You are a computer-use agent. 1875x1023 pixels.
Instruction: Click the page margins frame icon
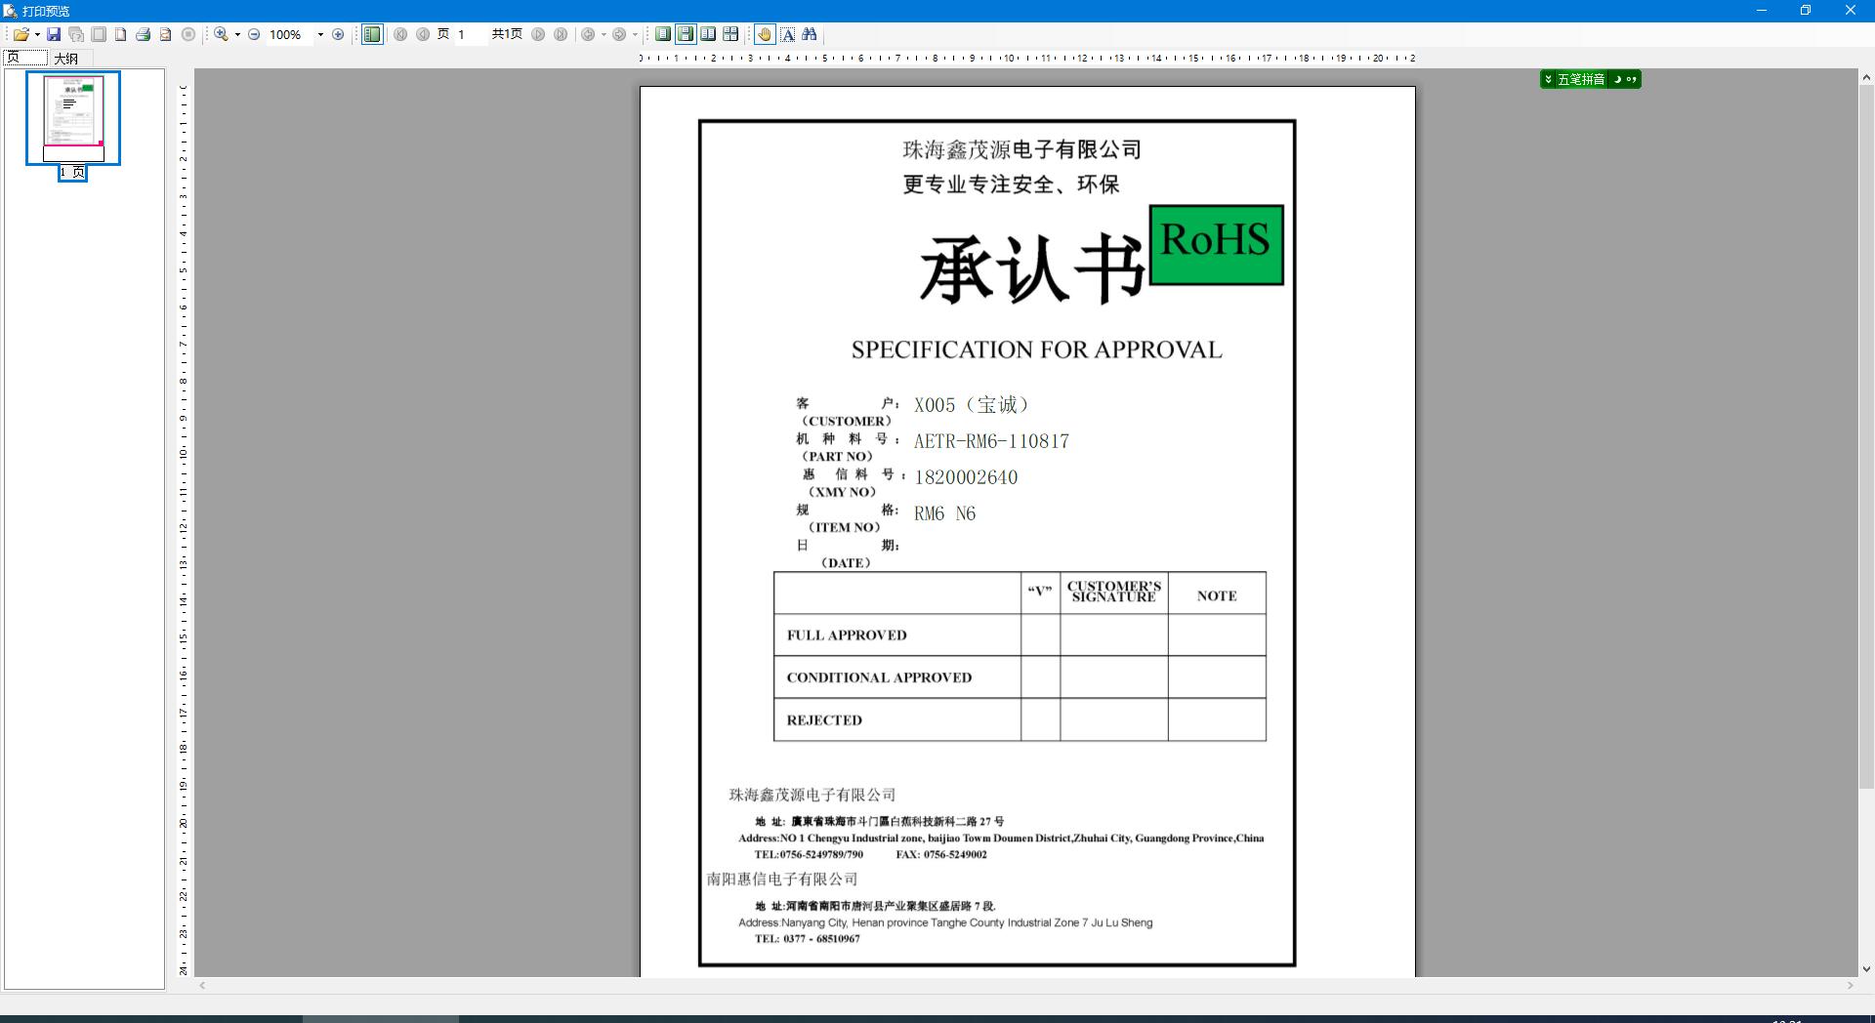[x=99, y=34]
